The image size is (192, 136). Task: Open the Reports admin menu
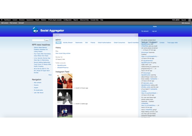click(x=76, y=20)
